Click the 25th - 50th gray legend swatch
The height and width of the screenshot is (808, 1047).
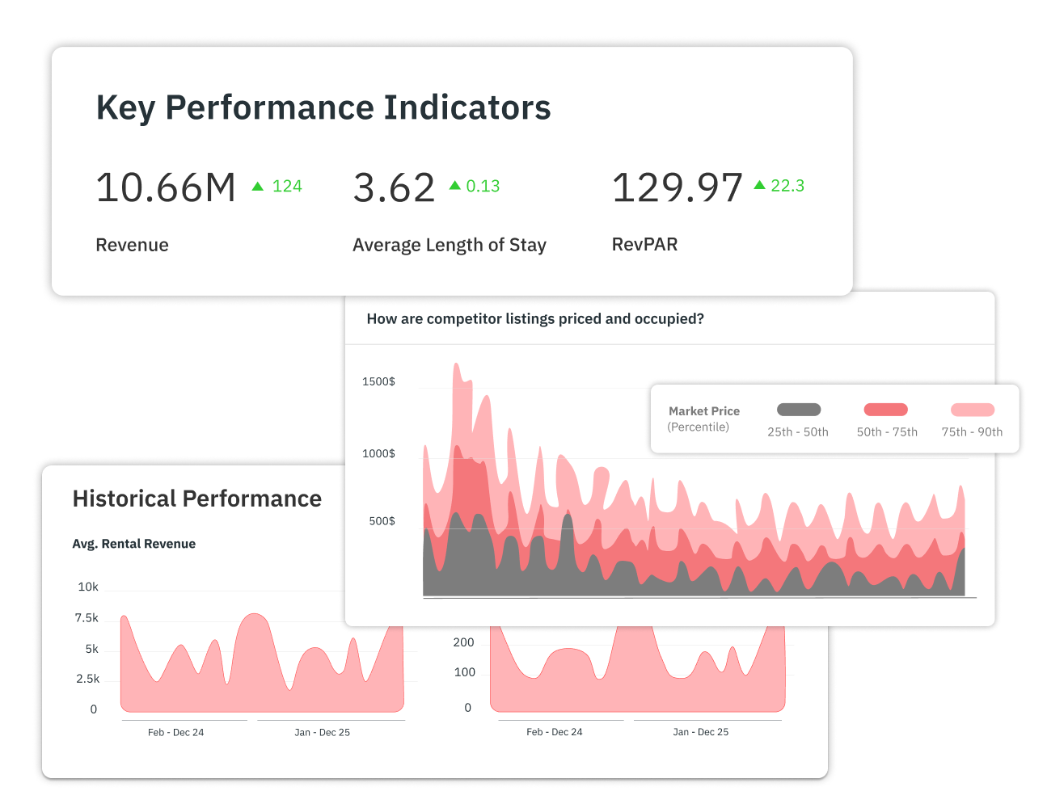[x=799, y=410]
